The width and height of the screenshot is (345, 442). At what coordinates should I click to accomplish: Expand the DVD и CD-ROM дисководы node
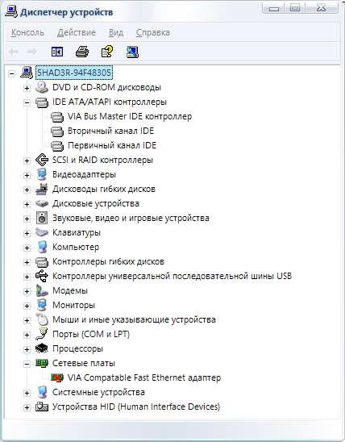27,88
